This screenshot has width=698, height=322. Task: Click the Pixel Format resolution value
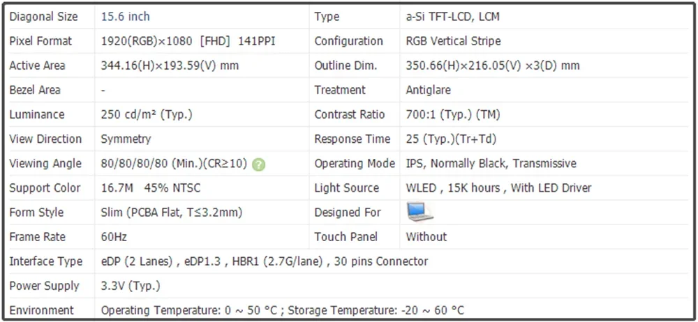pos(188,41)
